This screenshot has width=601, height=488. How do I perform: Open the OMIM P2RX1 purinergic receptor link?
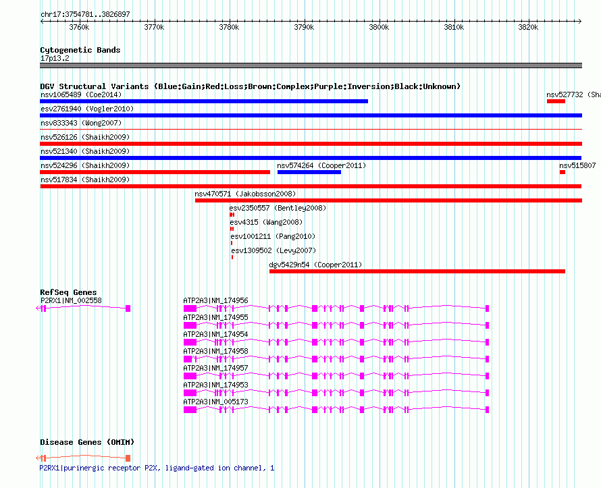[x=157, y=468]
